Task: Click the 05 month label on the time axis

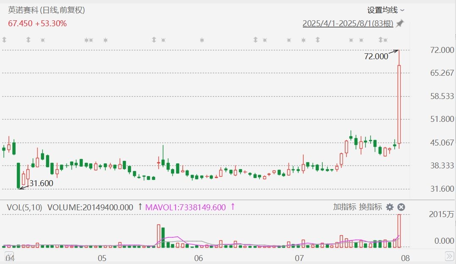Action: tap(102, 258)
